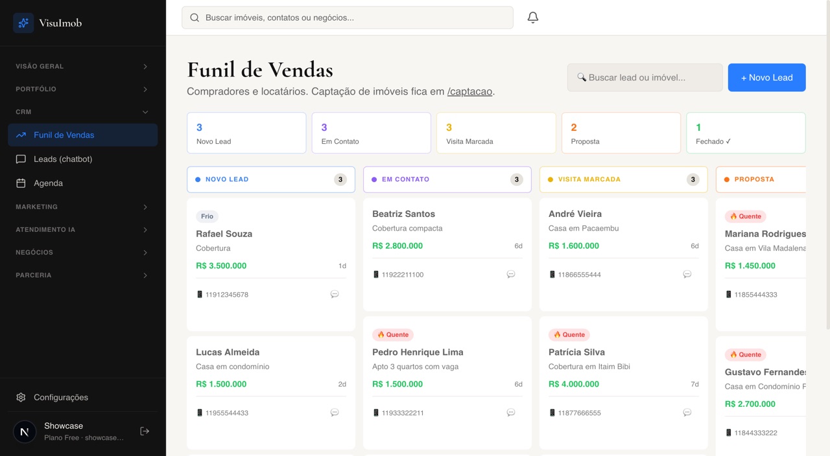Click the Funil de Vendas trend icon
This screenshot has width=830, height=456.
pyautogui.click(x=21, y=135)
